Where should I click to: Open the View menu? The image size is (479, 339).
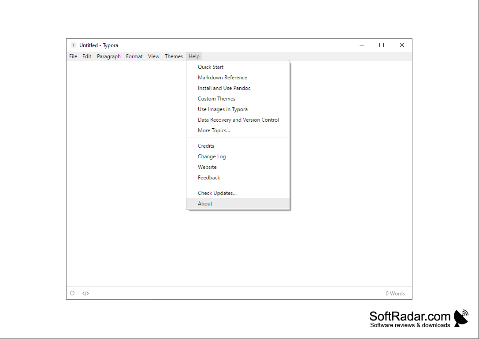154,56
